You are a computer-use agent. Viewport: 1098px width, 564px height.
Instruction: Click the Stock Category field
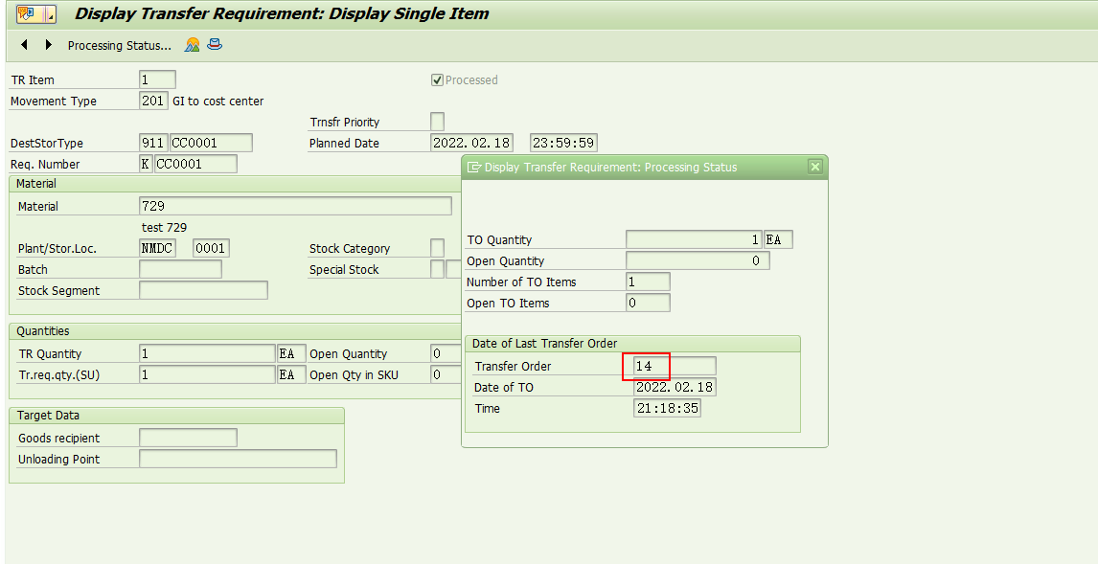(437, 248)
